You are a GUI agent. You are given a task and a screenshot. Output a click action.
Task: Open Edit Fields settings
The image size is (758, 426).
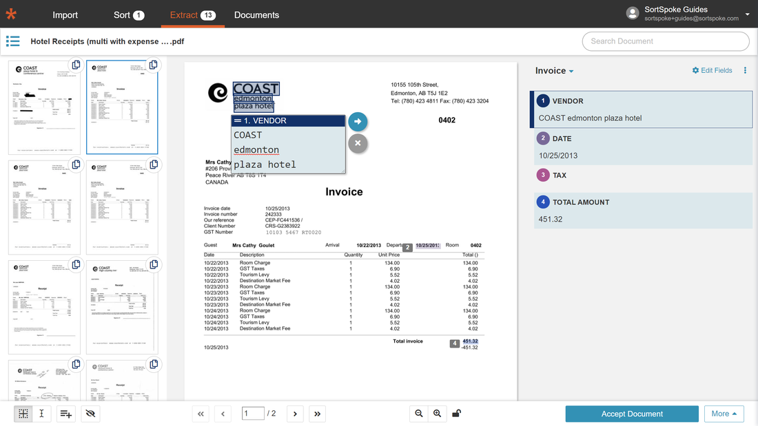(712, 70)
